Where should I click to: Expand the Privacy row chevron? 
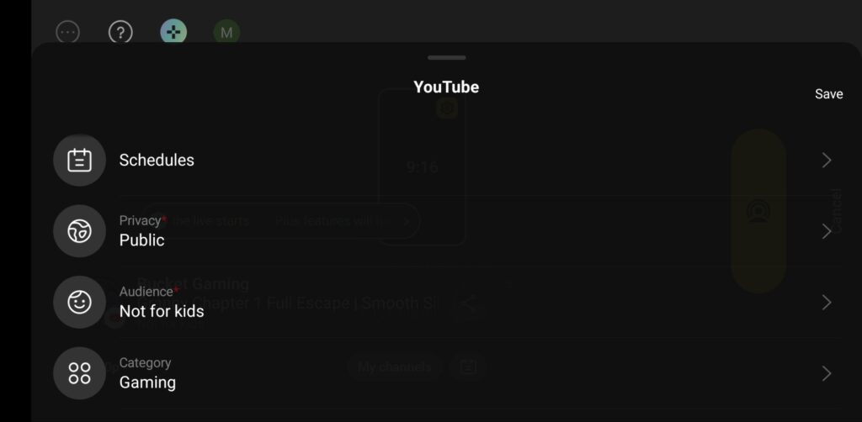tap(827, 231)
